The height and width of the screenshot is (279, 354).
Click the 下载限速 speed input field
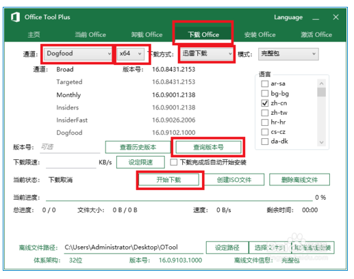click(71, 163)
